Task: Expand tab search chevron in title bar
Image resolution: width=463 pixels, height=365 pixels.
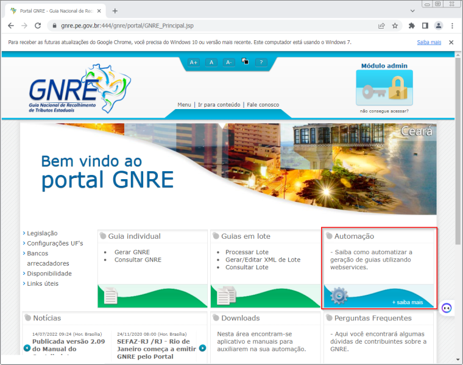Action: tap(412, 11)
